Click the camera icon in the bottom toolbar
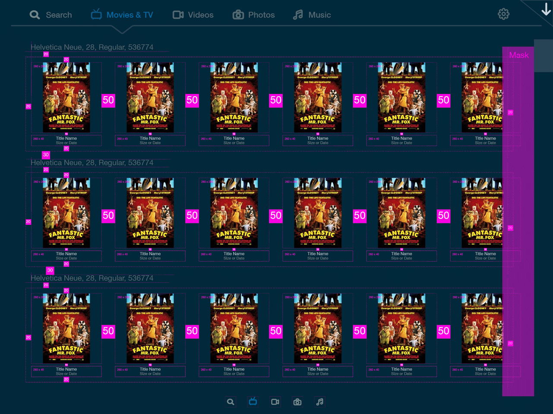Viewport: 553px width, 414px height. (x=297, y=401)
